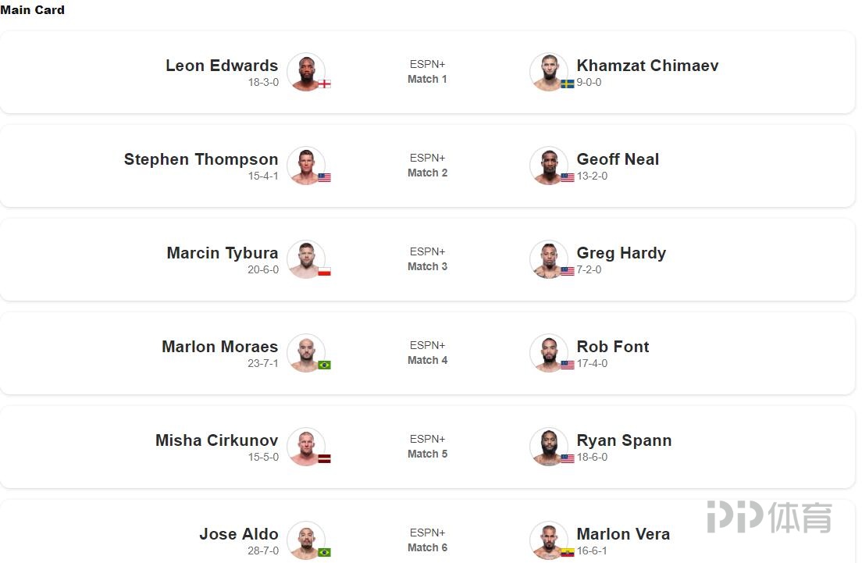Click the Main Card heading
This screenshot has height=563, width=862.
[x=33, y=10]
